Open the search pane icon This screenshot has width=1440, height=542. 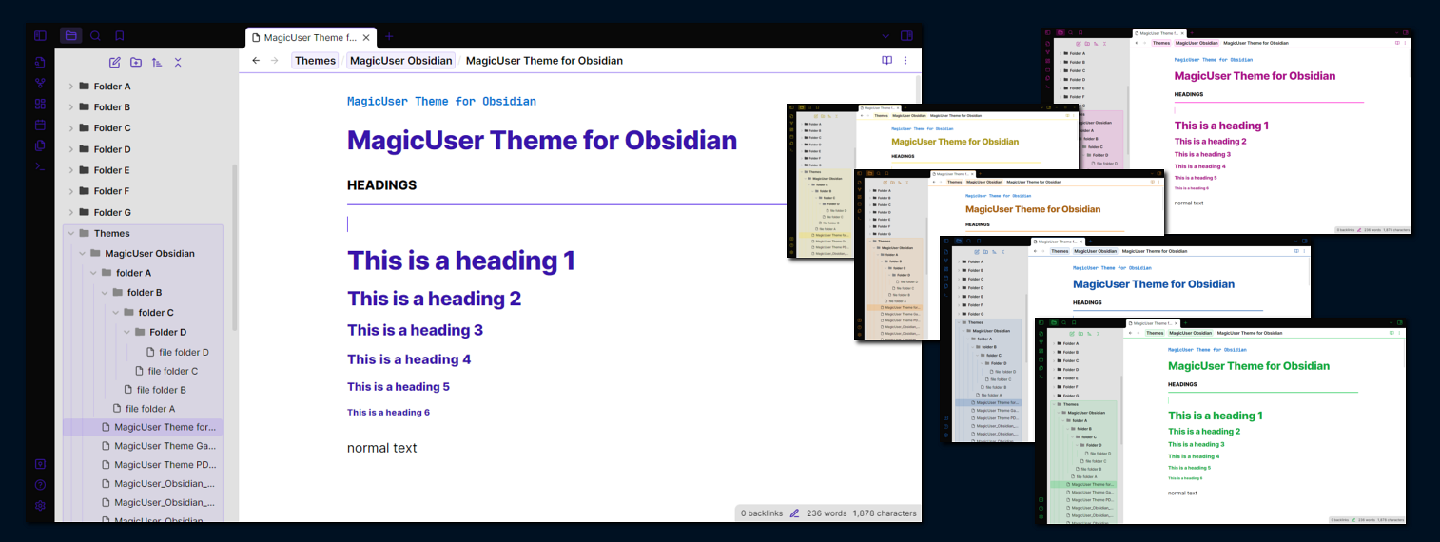coord(95,36)
